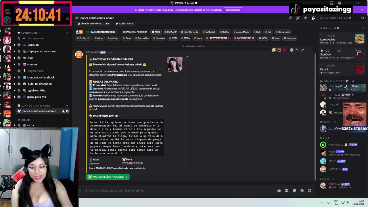Open the gift icon in message bar
368x207 pixels.
pos(279,191)
